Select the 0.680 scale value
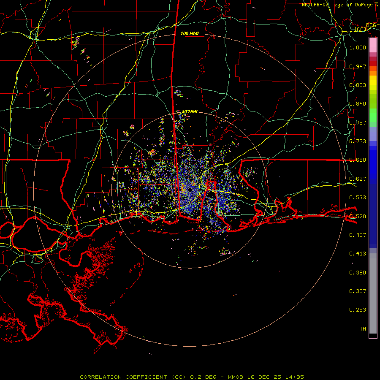This screenshot has width=380, height=380. point(358,160)
